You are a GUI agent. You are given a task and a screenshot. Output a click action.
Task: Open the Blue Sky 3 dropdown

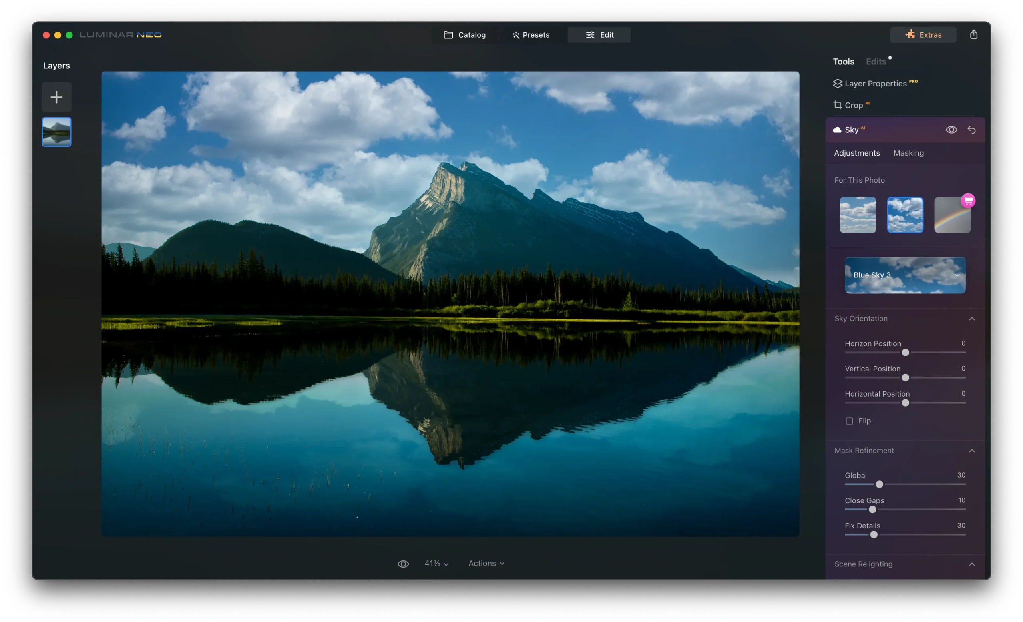click(x=905, y=275)
